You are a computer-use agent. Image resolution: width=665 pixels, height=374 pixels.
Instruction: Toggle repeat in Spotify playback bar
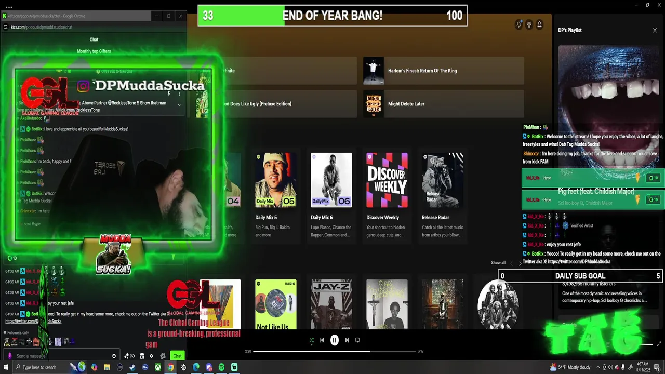click(357, 340)
